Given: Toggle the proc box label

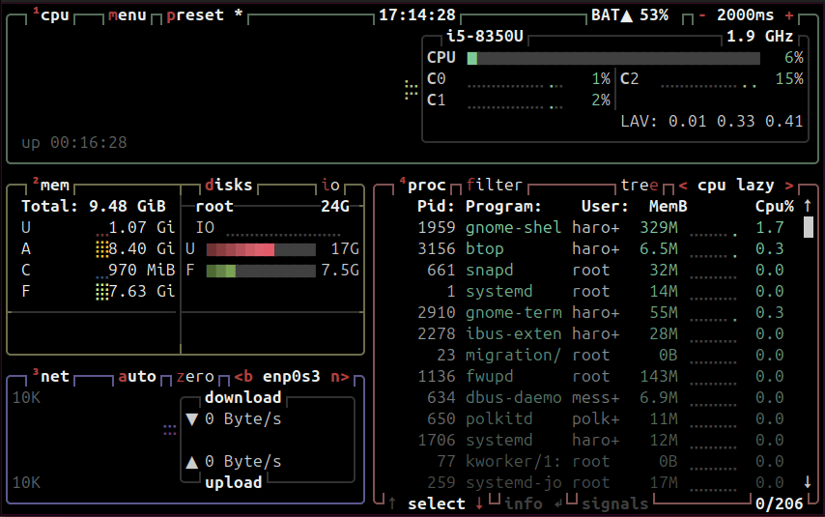Looking at the screenshot, I should pos(422,186).
